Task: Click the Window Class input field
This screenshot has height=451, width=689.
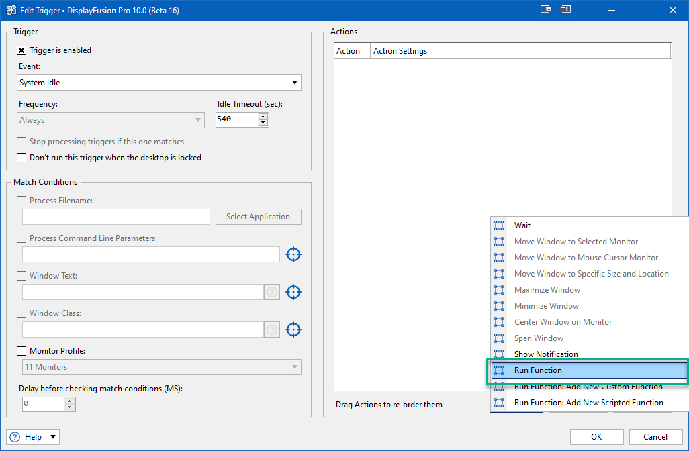Action: tap(143, 330)
